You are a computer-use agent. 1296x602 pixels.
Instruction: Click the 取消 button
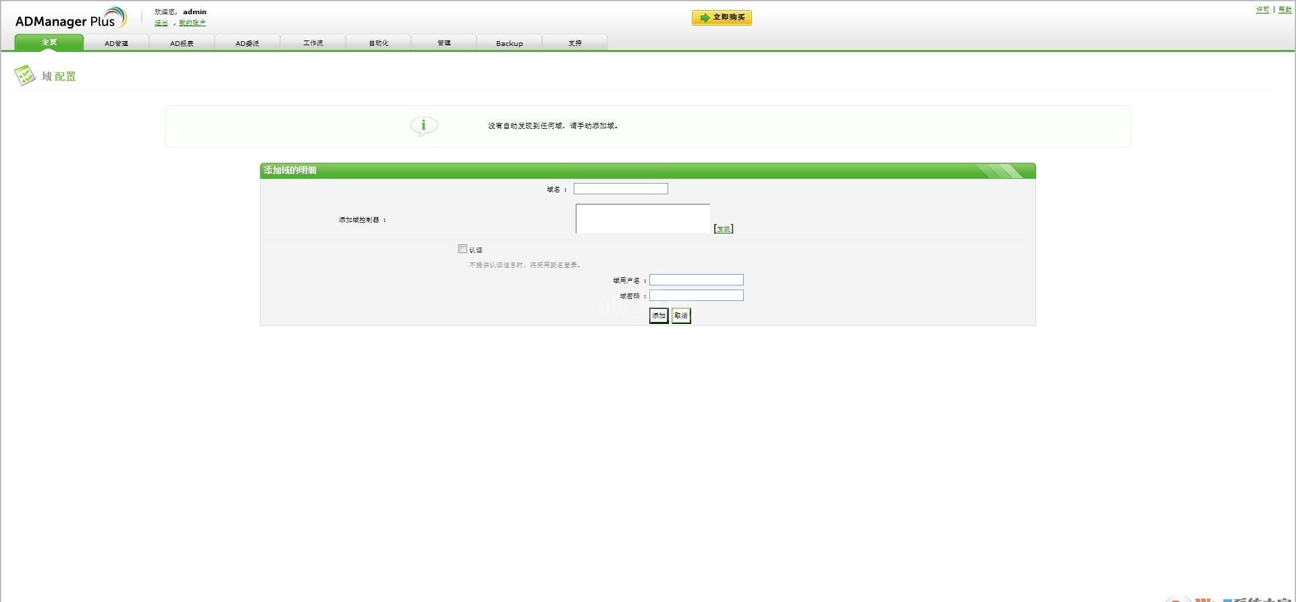coord(681,316)
